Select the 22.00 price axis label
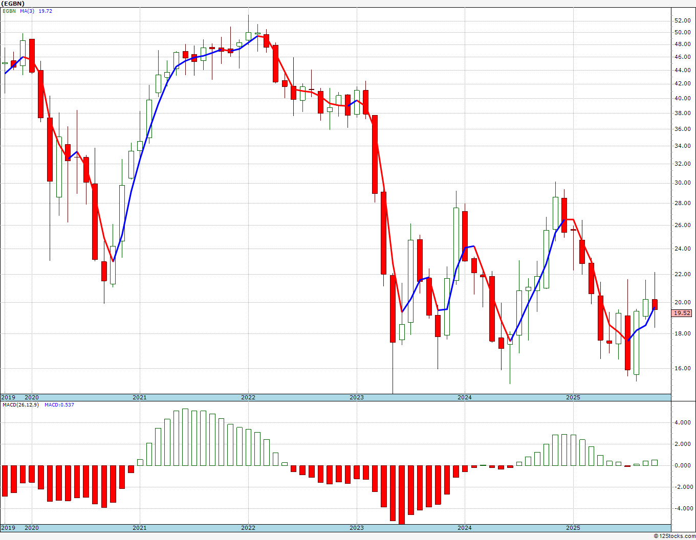Screen dimensions: 696x540 [x=683, y=274]
